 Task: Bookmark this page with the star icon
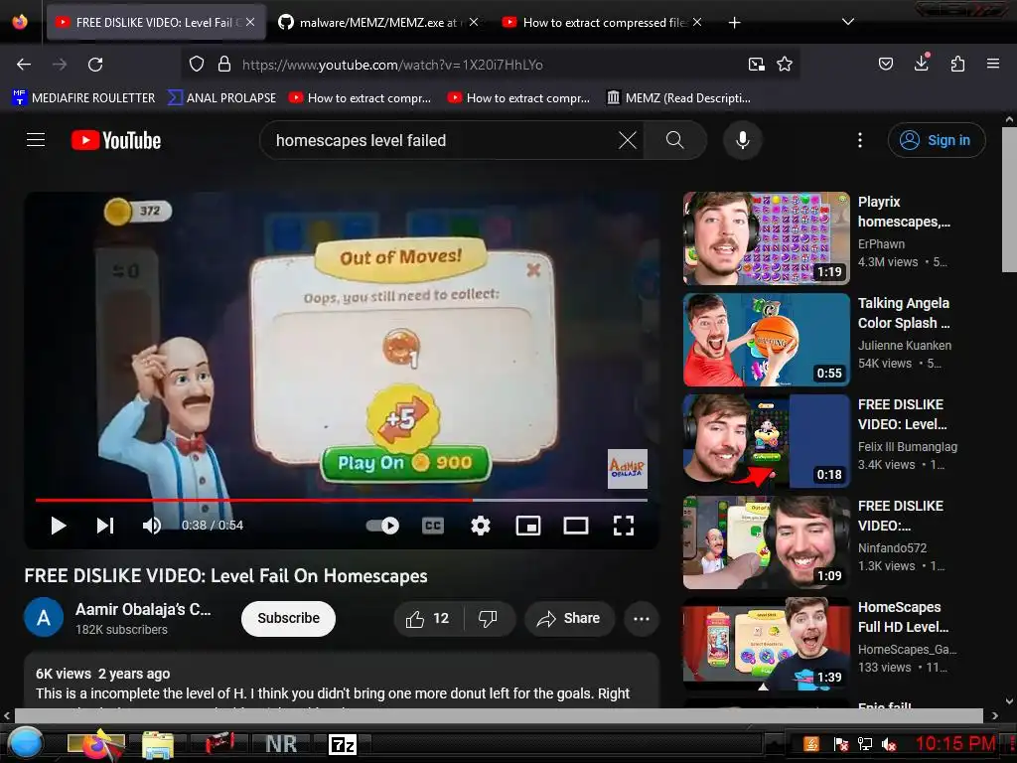[x=785, y=64]
